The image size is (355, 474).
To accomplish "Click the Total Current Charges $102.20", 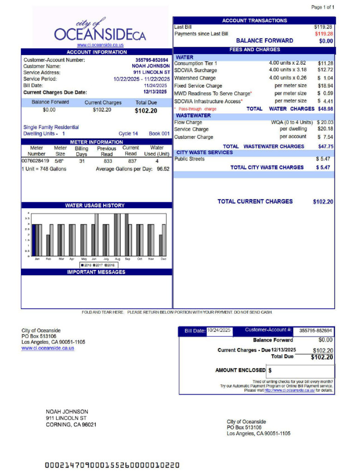I will click(323, 202).
